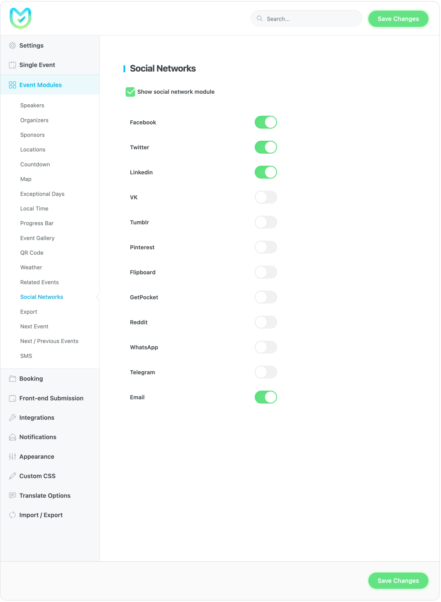Enable the WhatsApp toggle
The width and height of the screenshot is (441, 602).
(266, 347)
